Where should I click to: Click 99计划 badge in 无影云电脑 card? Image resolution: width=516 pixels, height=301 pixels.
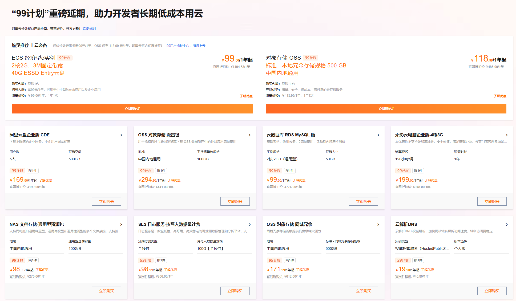click(x=403, y=171)
